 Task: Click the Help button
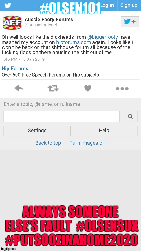click(104, 131)
